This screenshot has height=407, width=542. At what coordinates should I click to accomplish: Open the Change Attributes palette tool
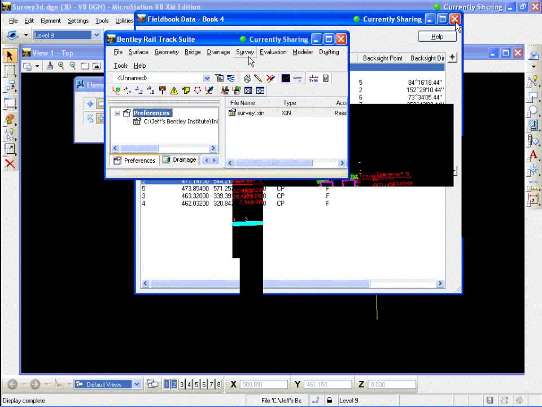(10, 120)
